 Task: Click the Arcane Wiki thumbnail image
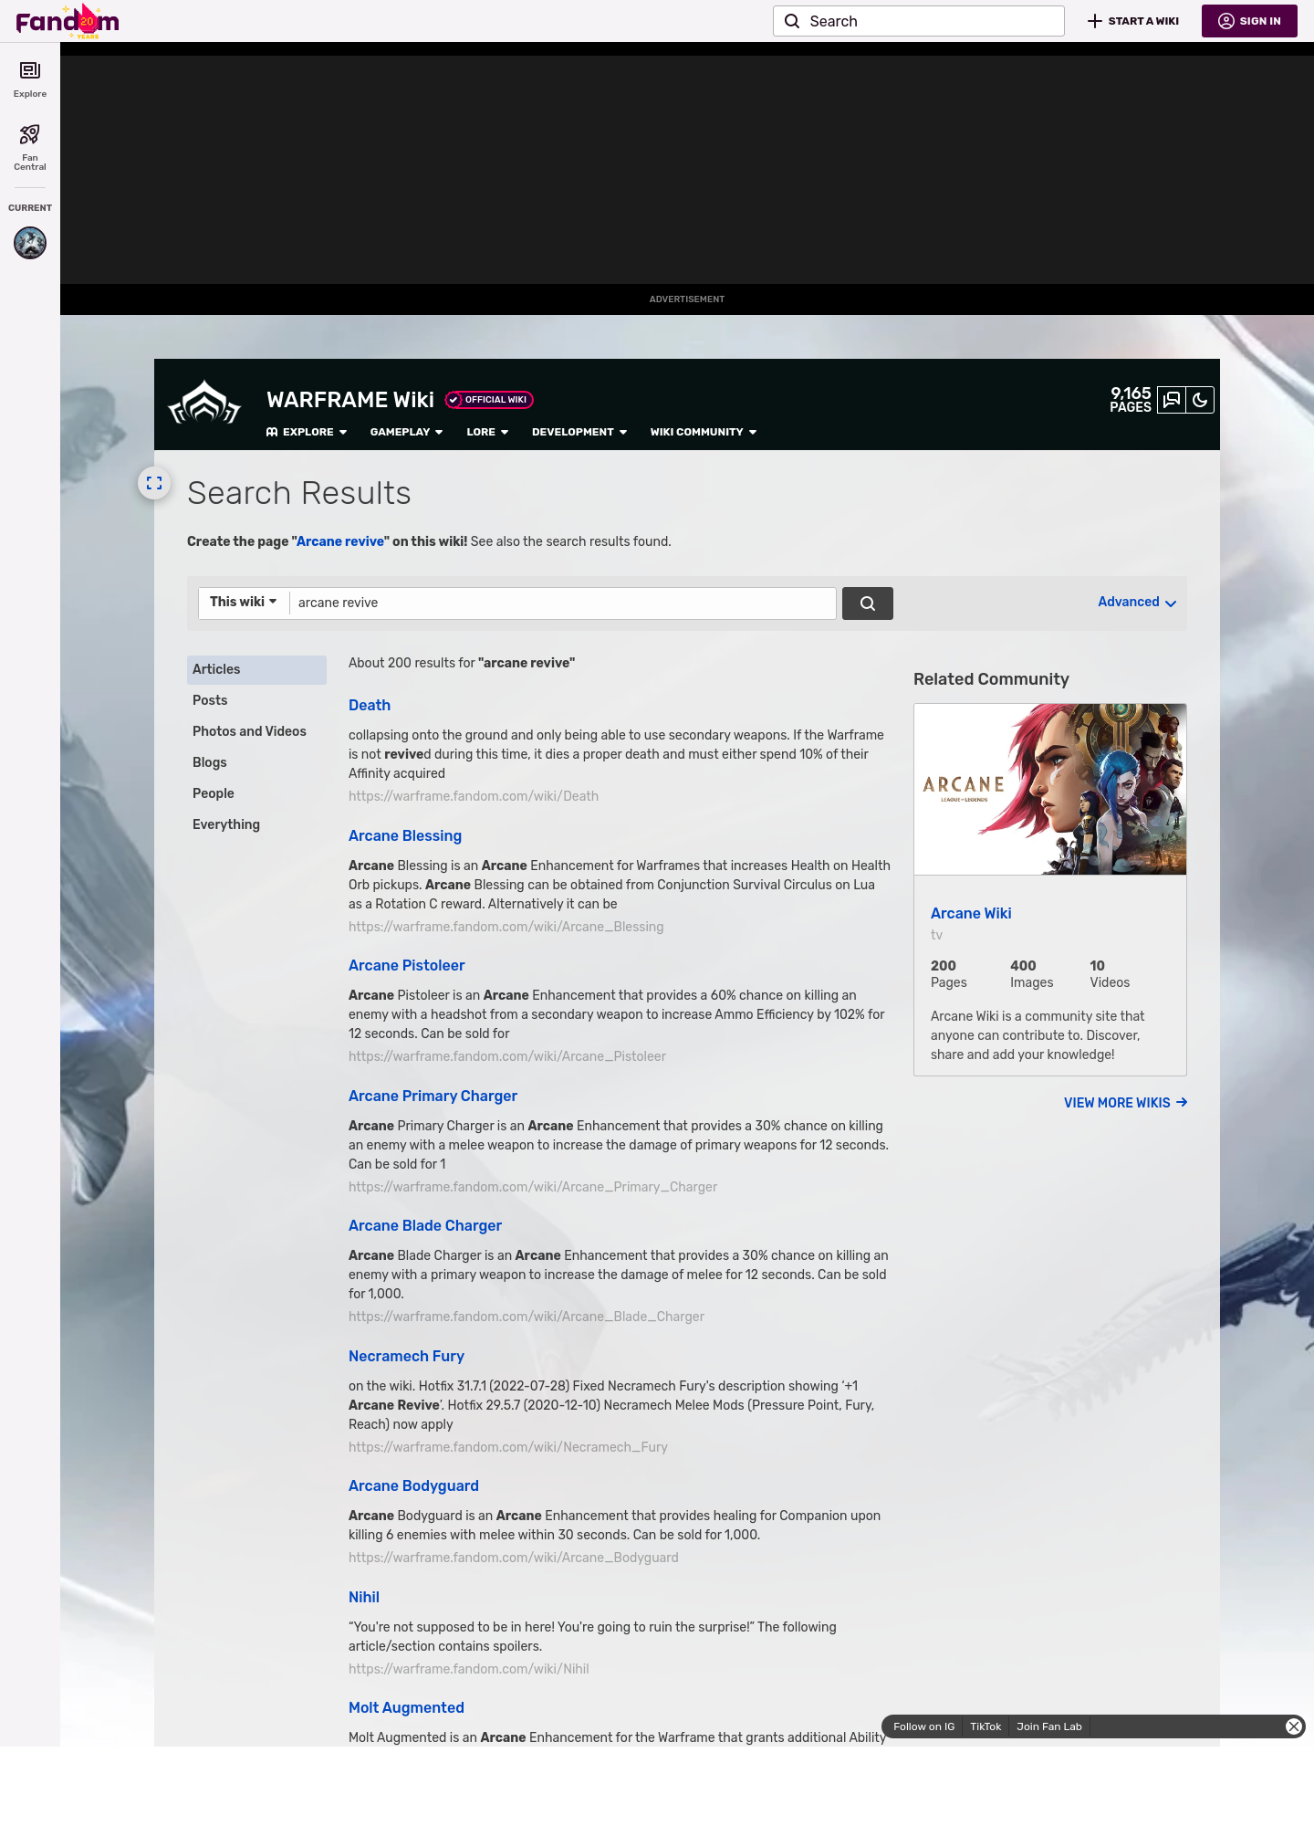pyautogui.click(x=1050, y=789)
